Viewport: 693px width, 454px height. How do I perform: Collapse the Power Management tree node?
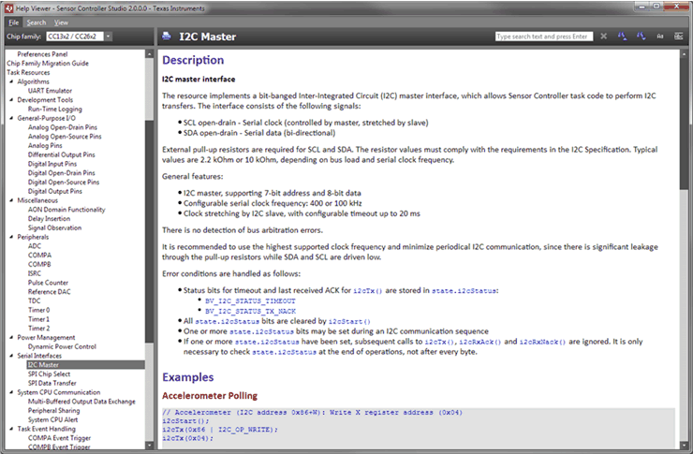(x=11, y=337)
